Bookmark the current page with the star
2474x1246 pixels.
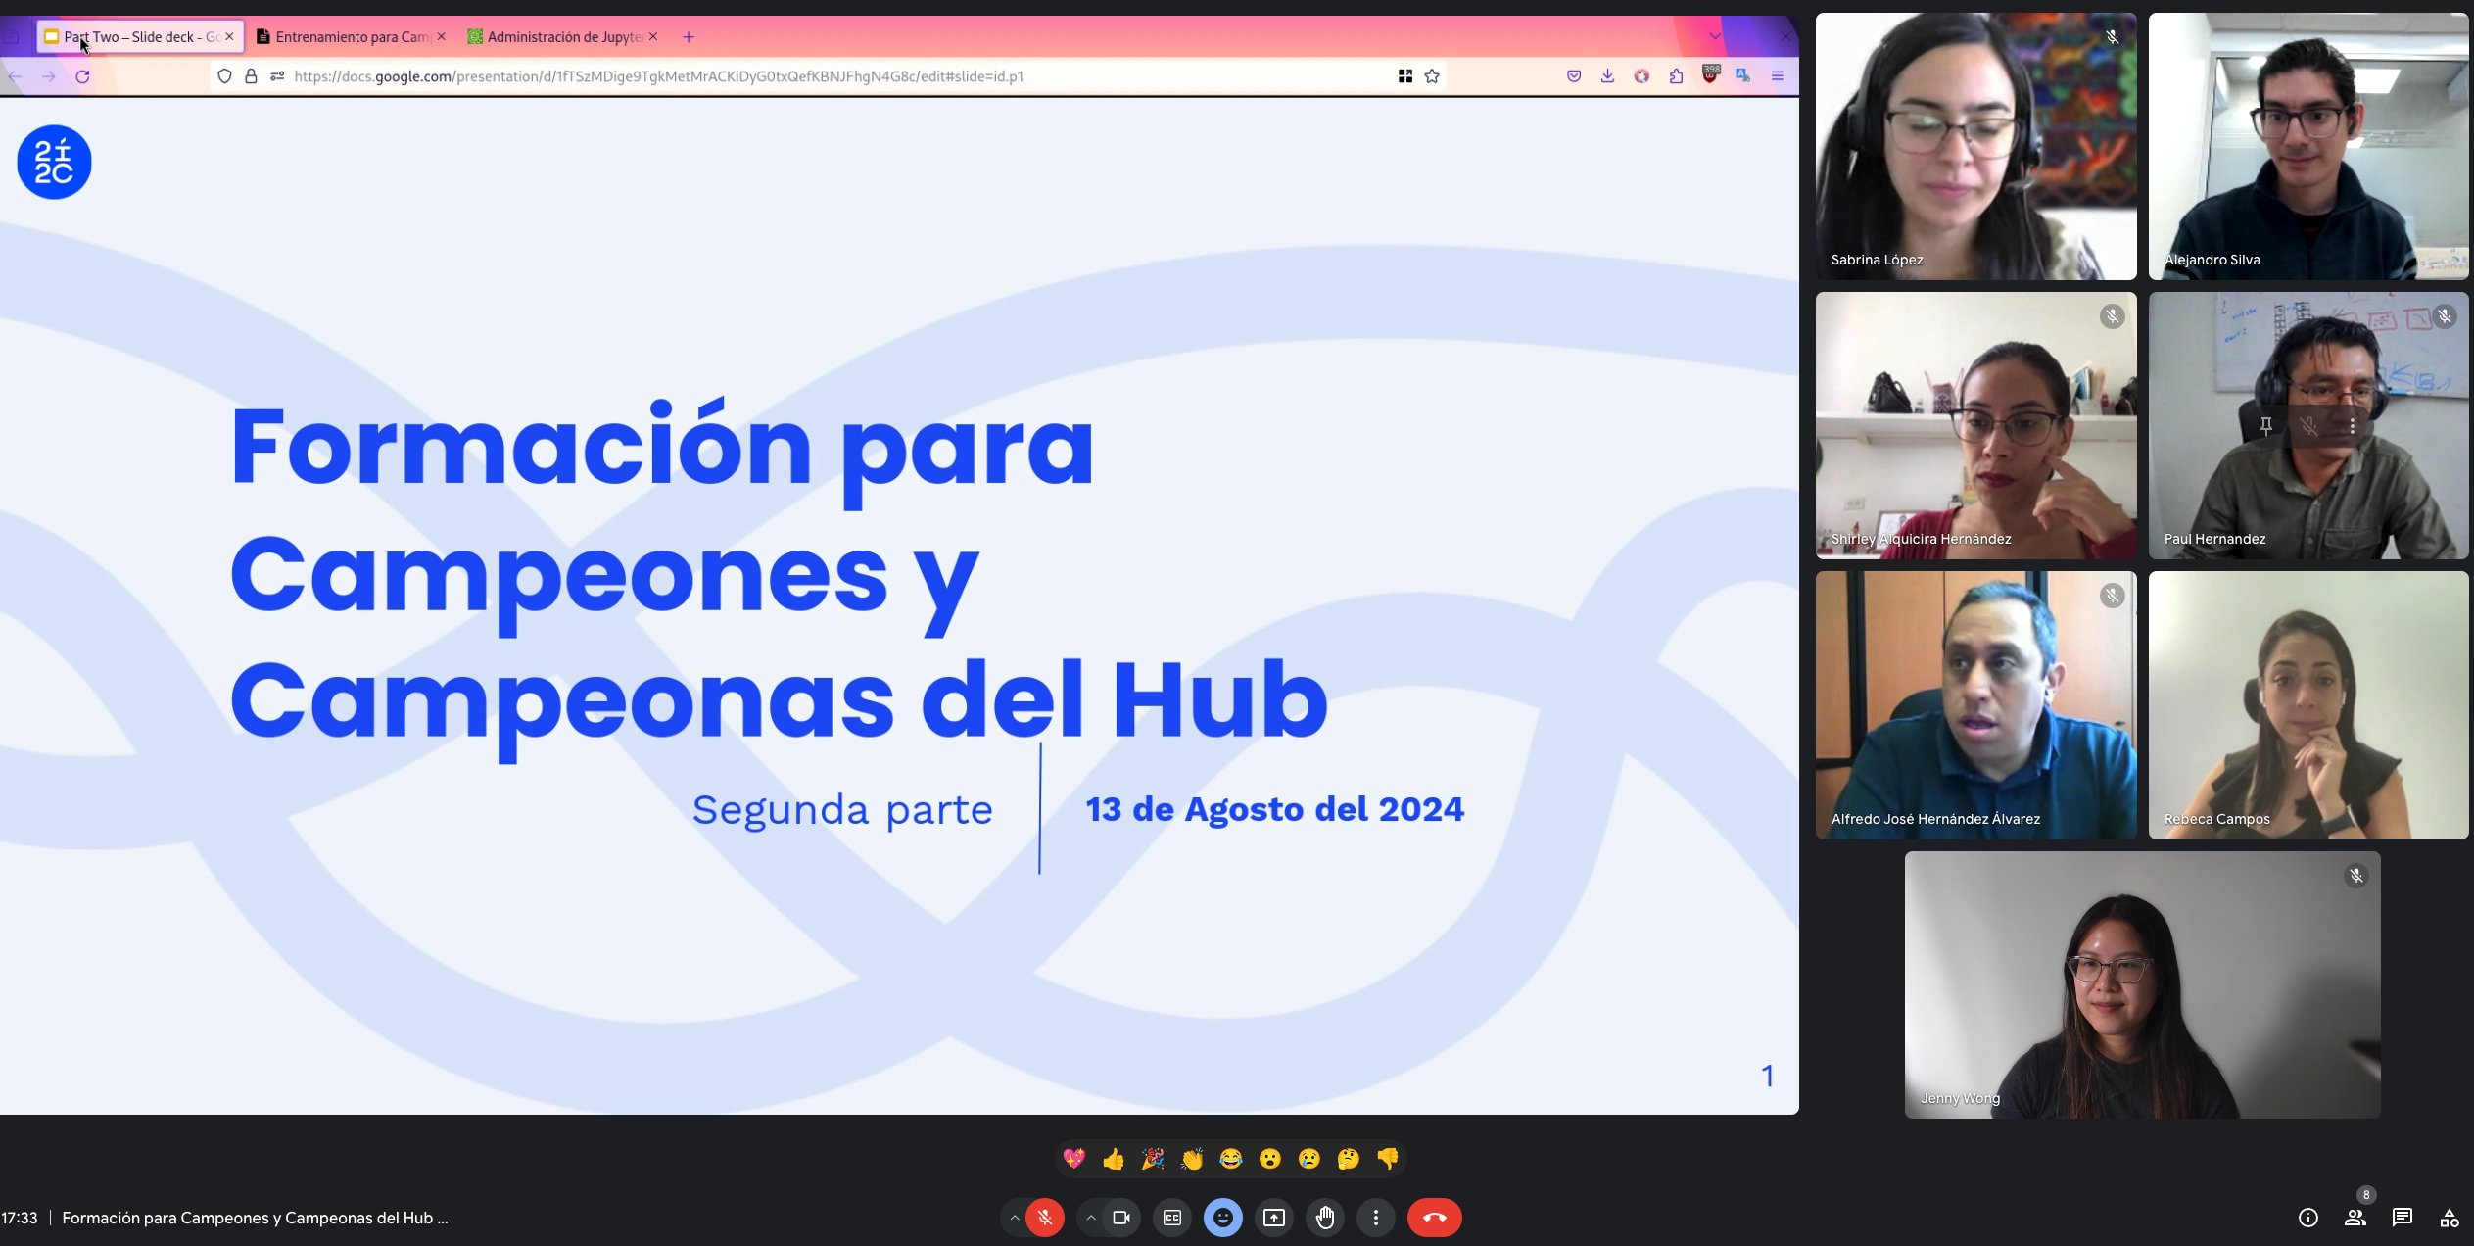coord(1431,75)
